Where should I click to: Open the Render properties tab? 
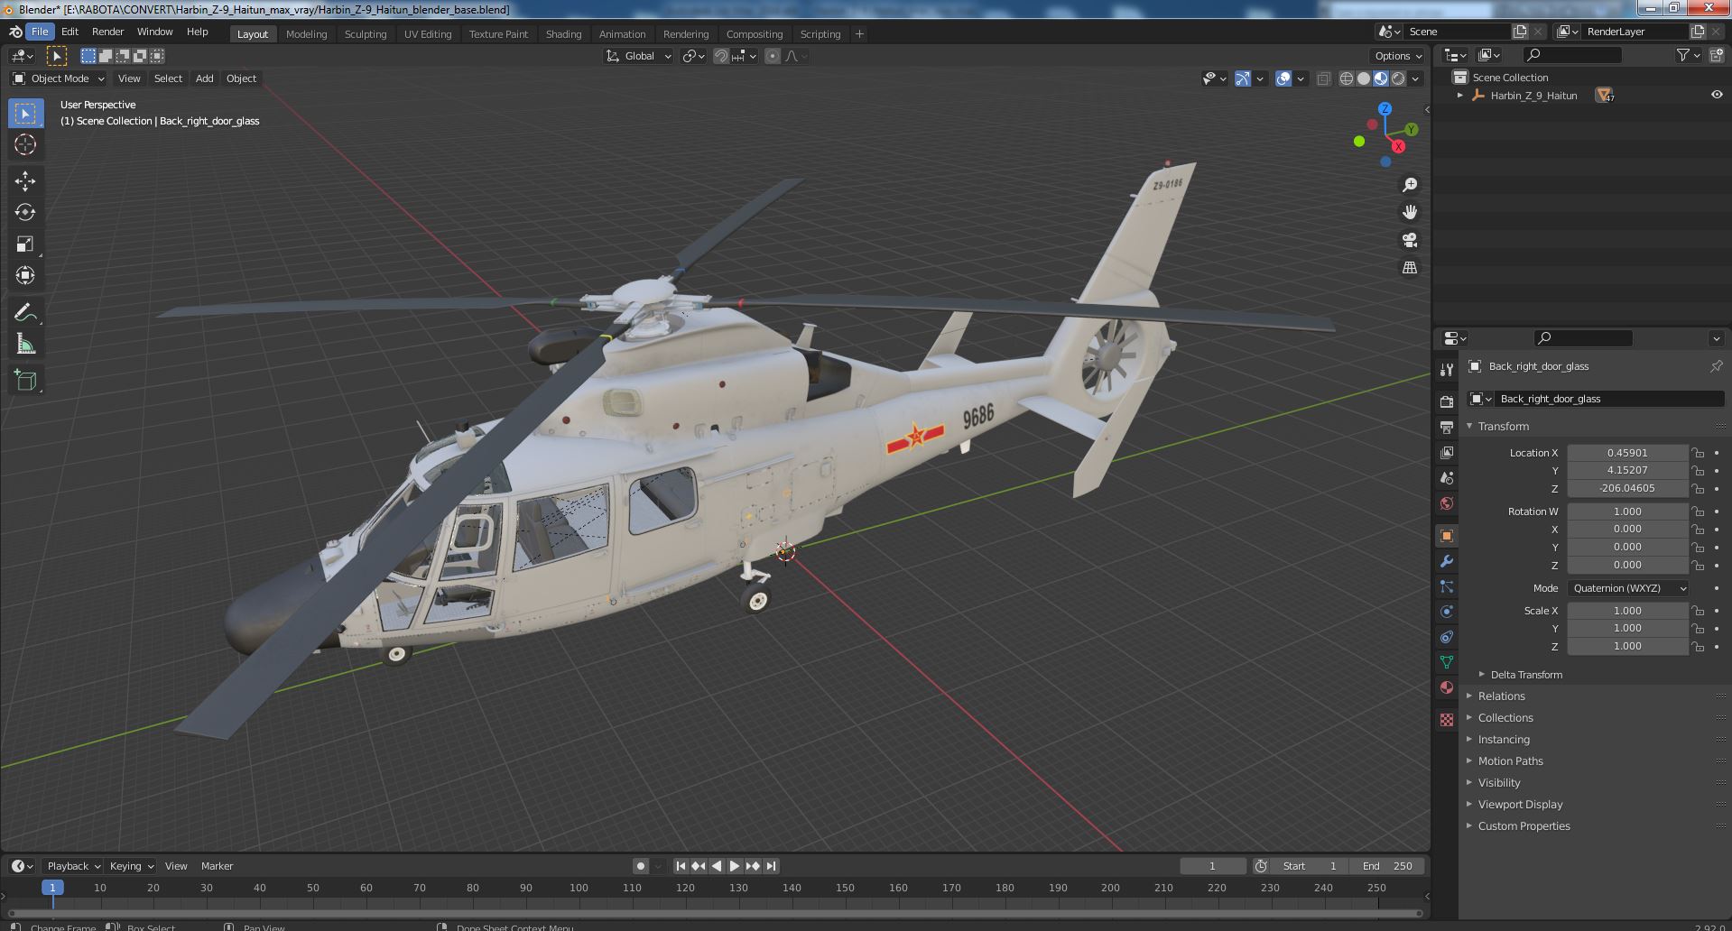click(x=1447, y=401)
